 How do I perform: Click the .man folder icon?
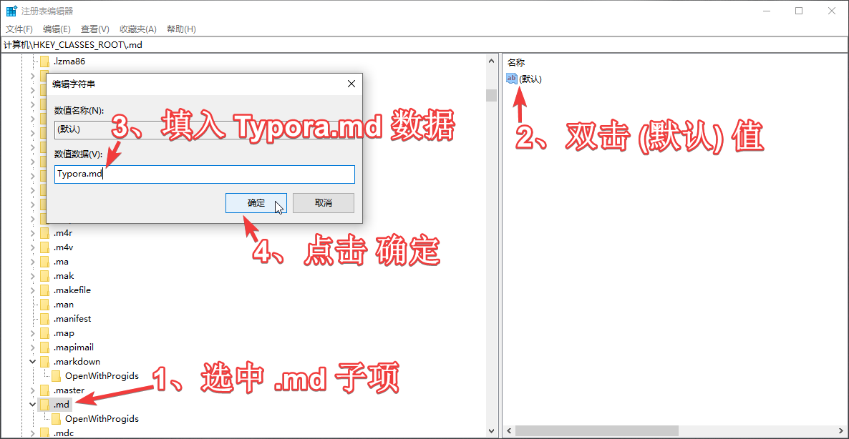tap(45, 305)
